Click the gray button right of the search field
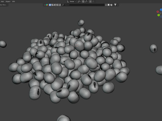The width and height of the screenshot is (162, 121). tap(106, 5)
